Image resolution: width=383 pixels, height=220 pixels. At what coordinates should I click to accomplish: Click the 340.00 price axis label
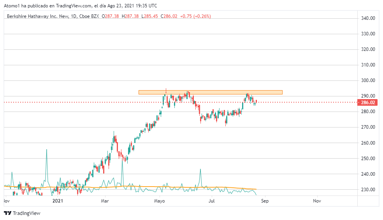coord(368,18)
